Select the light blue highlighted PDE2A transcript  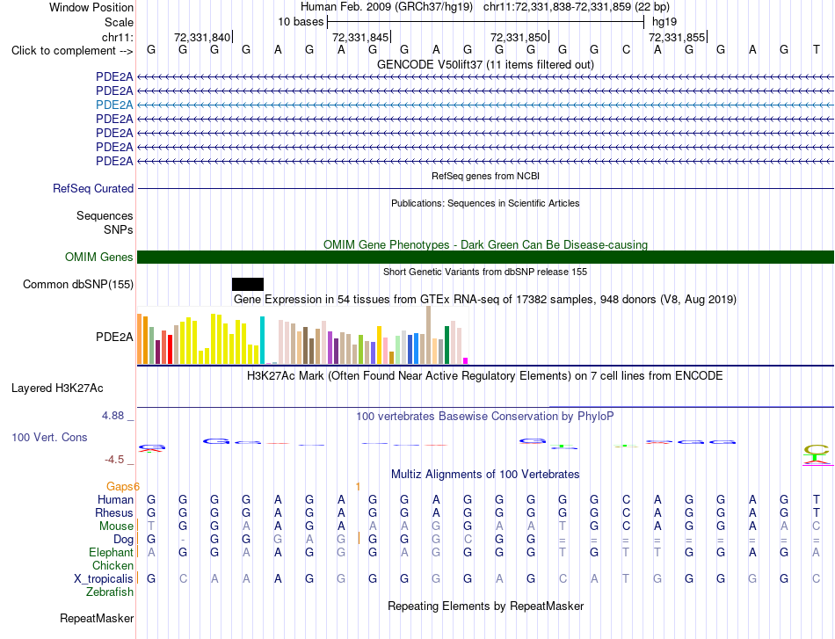114,105
